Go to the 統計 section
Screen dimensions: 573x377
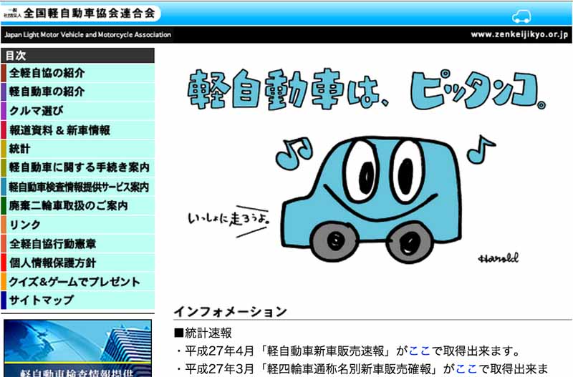[x=78, y=149]
